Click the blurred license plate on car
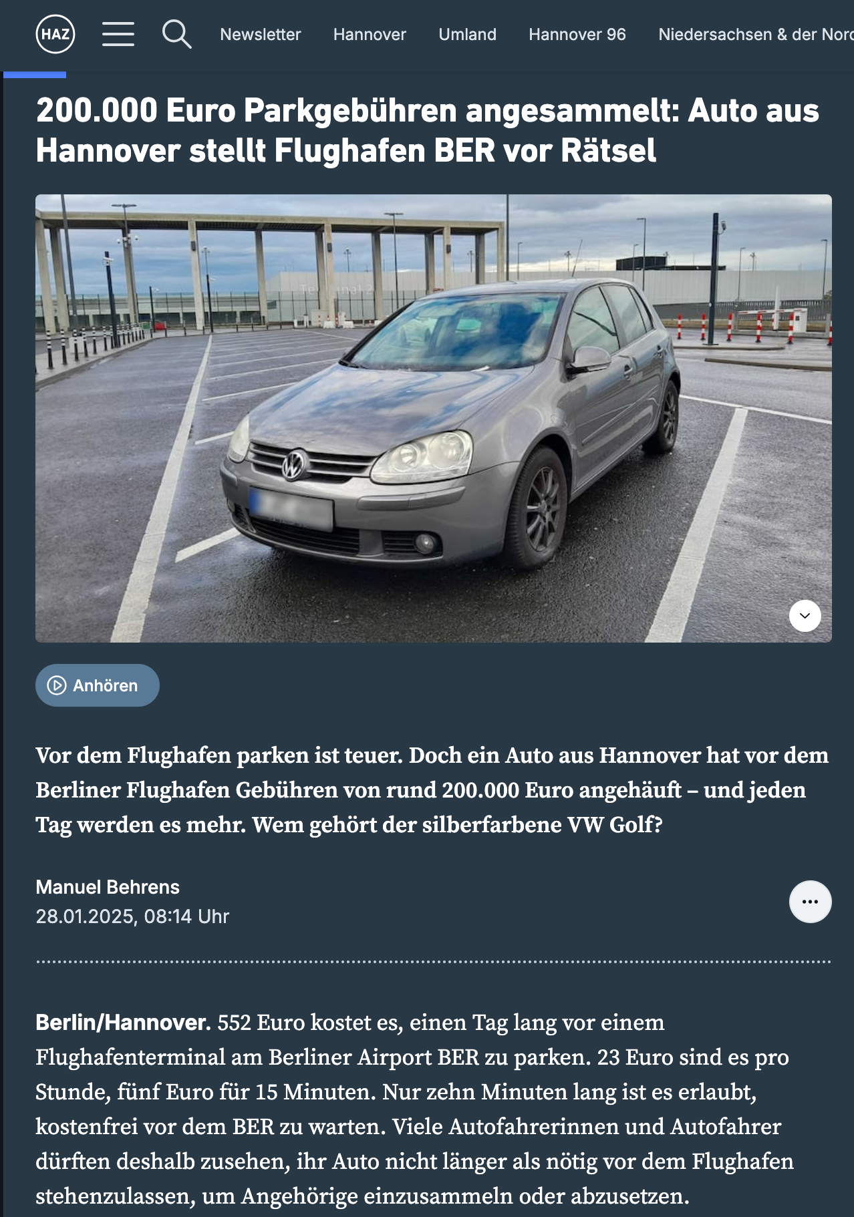The image size is (854, 1217). [291, 509]
